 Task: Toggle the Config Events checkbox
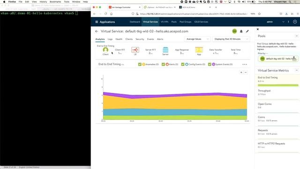point(183,64)
